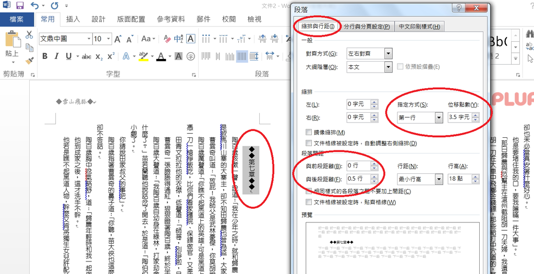This screenshot has width=534, height=274.
Task: Toggle bold formatting
Action: pos(45,56)
